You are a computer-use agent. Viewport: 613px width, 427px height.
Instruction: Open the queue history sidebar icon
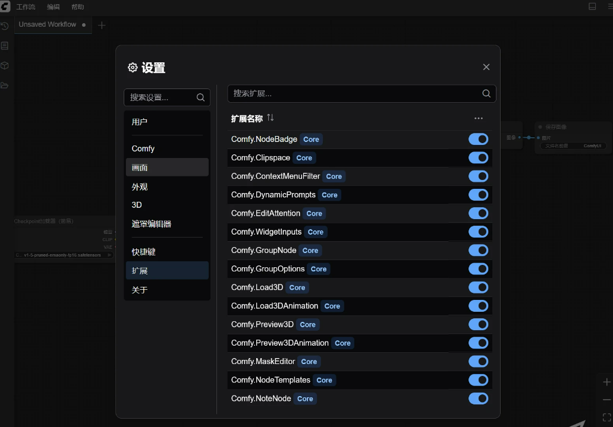[x=5, y=26]
